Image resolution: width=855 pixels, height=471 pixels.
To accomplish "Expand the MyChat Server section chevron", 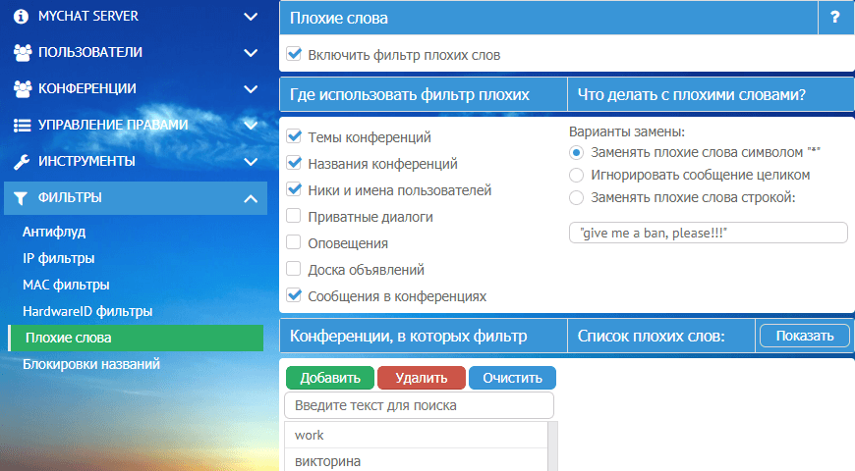I will [x=251, y=17].
